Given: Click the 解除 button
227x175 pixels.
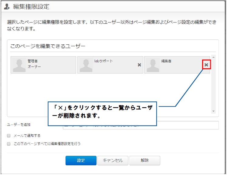Looking at the screenshot, I should coord(145,160).
